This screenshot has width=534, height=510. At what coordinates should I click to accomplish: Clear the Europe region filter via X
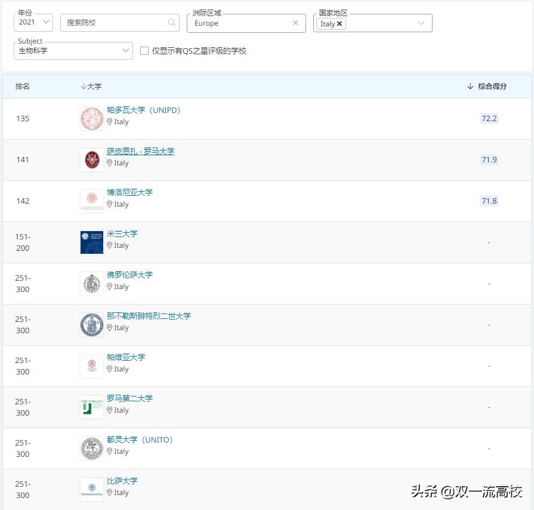pyautogui.click(x=296, y=23)
